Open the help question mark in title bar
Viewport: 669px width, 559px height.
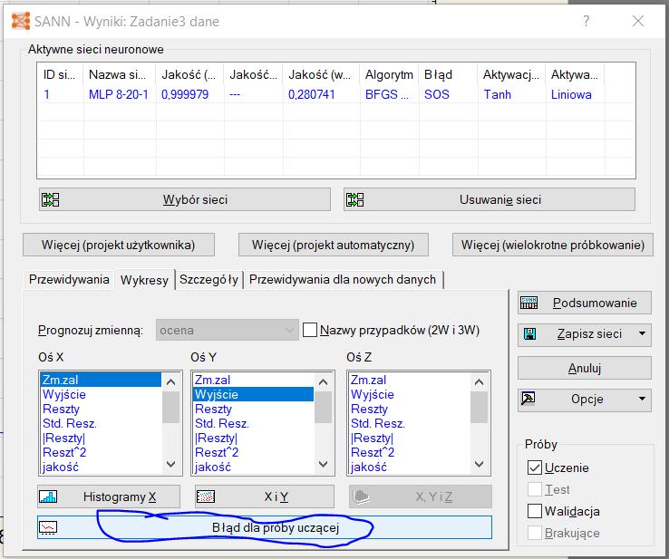click(587, 21)
